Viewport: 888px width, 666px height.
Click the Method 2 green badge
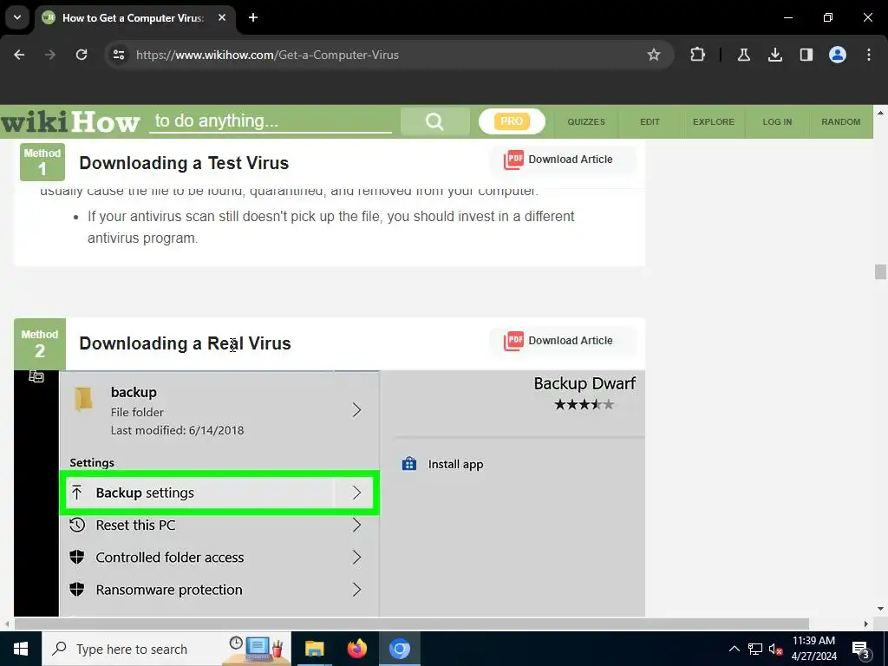click(40, 343)
